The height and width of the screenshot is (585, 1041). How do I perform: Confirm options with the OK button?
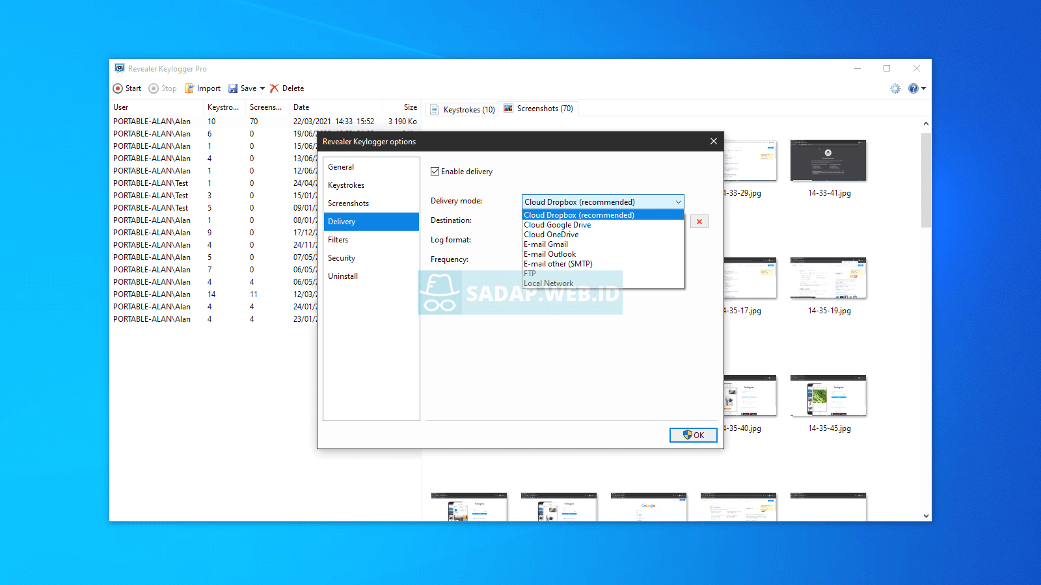click(x=694, y=435)
